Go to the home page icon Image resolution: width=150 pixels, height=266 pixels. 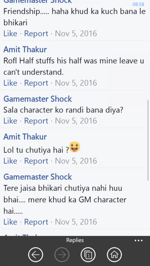[114, 255]
